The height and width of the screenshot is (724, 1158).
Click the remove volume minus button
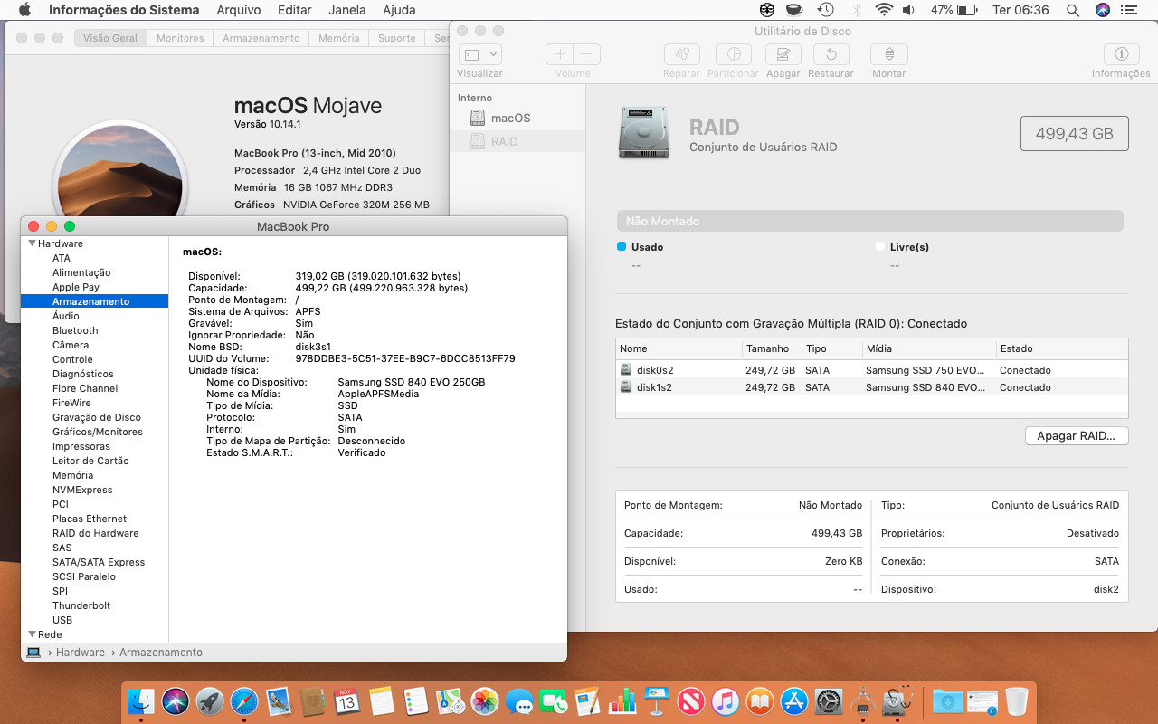(x=586, y=54)
